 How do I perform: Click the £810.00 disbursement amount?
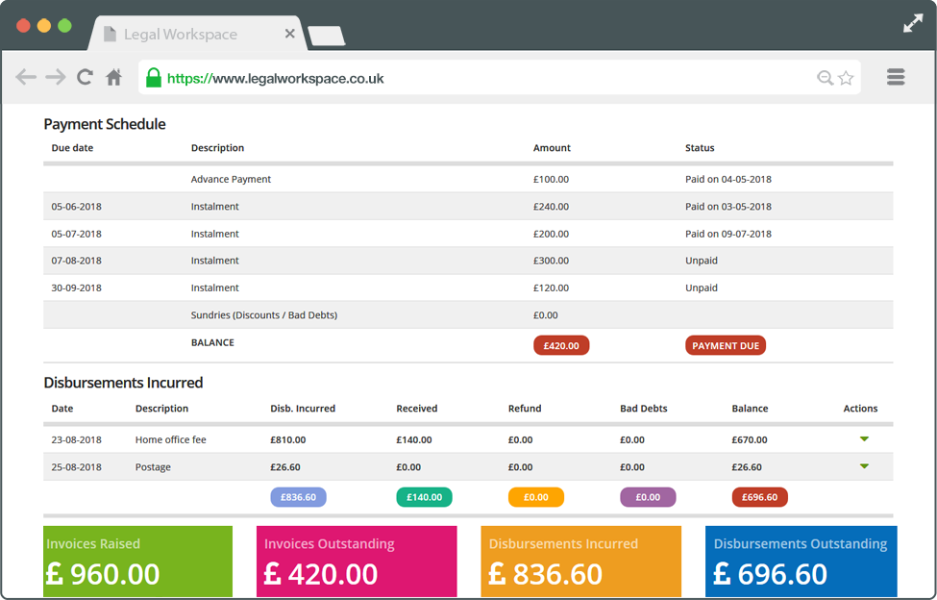pos(288,439)
